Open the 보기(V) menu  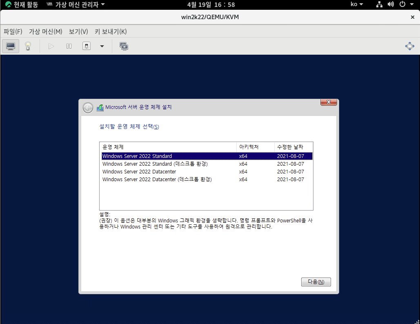pos(78,31)
